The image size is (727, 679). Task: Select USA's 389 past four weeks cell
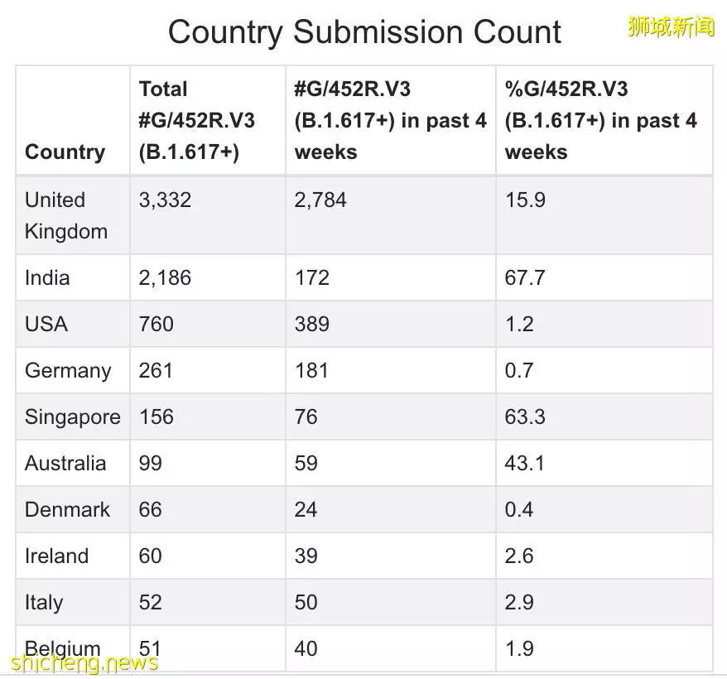(390, 325)
